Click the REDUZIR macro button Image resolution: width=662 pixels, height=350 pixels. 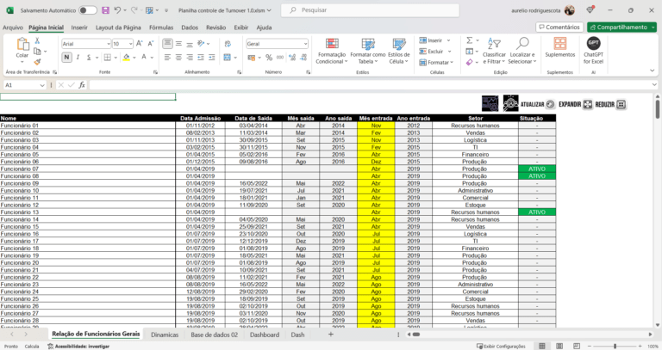coord(610,104)
